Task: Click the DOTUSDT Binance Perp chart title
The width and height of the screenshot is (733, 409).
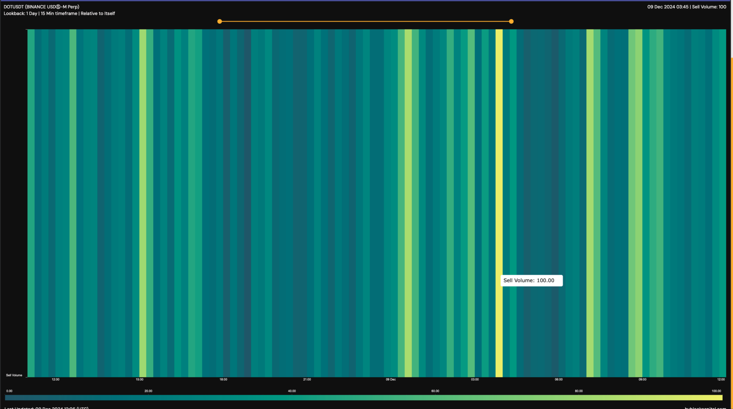Action: pos(42,7)
